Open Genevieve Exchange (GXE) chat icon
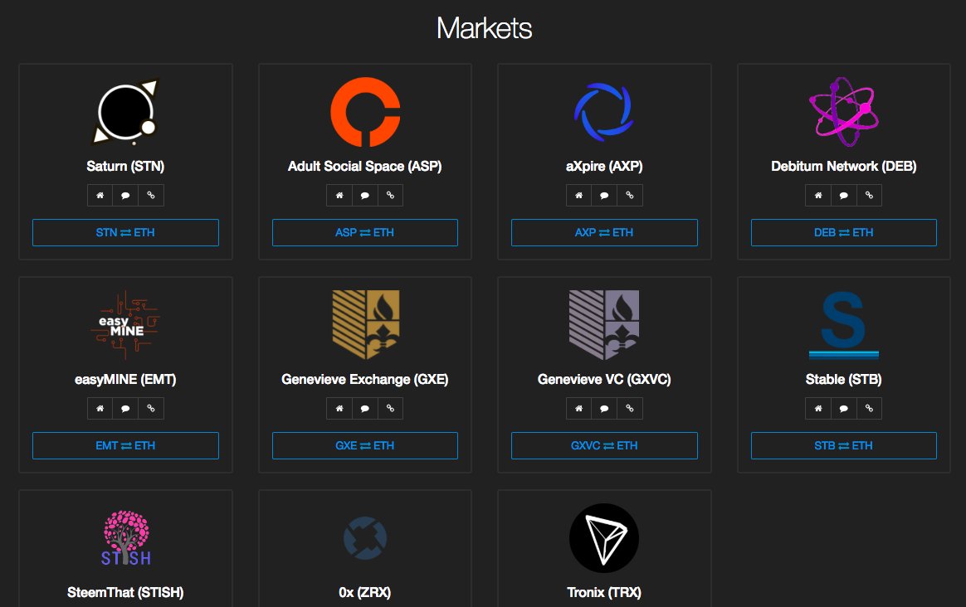Viewport: 966px width, 607px height. point(364,408)
